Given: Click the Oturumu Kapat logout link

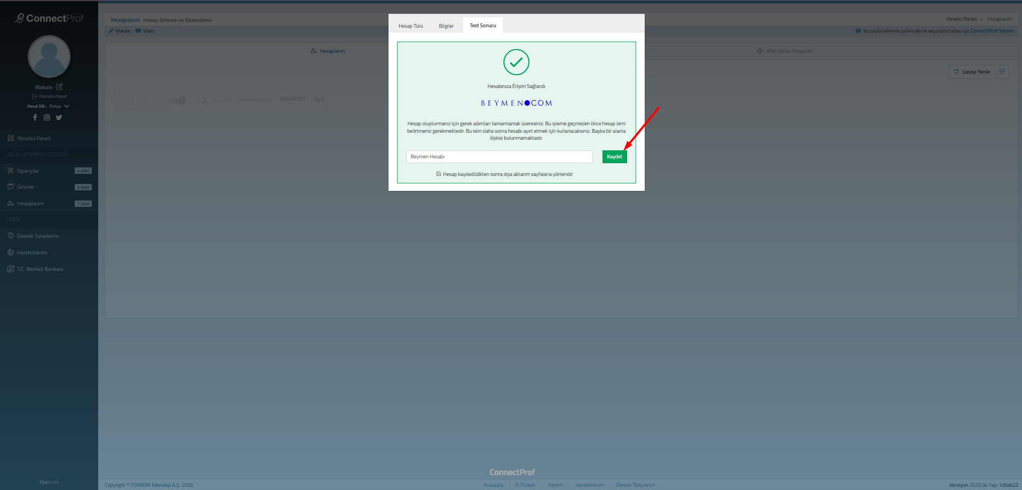Looking at the screenshot, I should point(52,97).
